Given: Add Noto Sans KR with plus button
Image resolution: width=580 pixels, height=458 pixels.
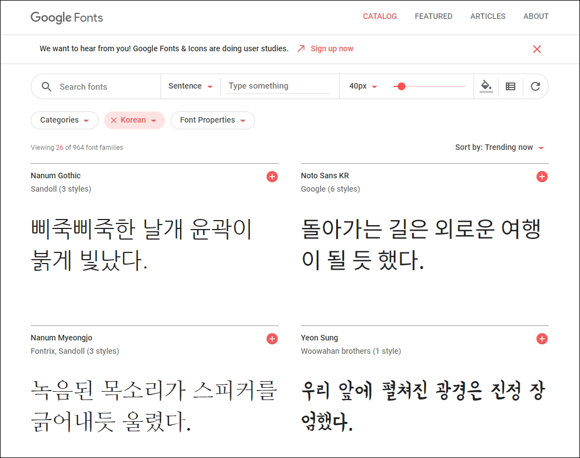Looking at the screenshot, I should click(x=542, y=177).
